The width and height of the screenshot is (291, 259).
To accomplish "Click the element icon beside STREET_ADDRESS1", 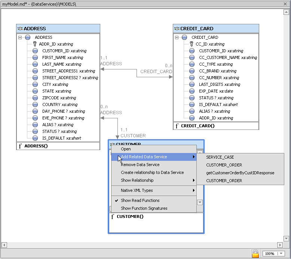I will click(x=35, y=71).
